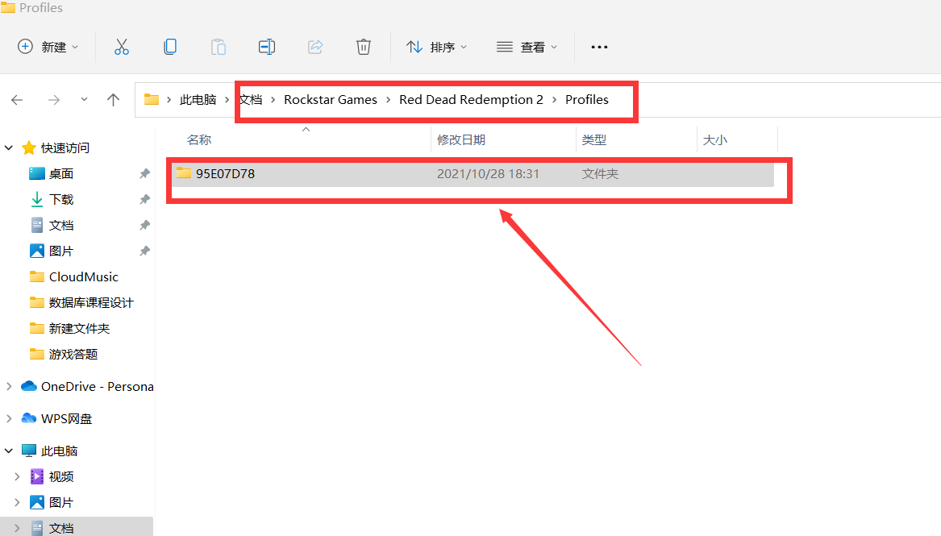Go up one folder level
The image size is (941, 536).
point(113,99)
